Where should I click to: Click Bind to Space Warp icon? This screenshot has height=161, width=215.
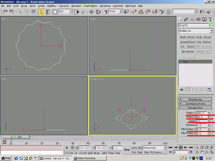tap(33, 12)
